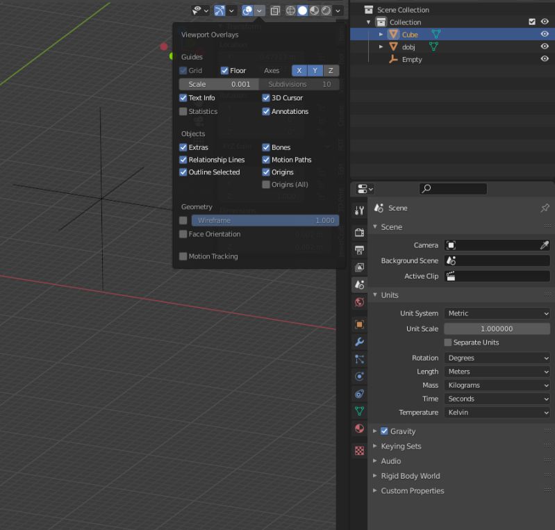Open the View Layer properties tab
The height and width of the screenshot is (530, 555).
click(359, 267)
